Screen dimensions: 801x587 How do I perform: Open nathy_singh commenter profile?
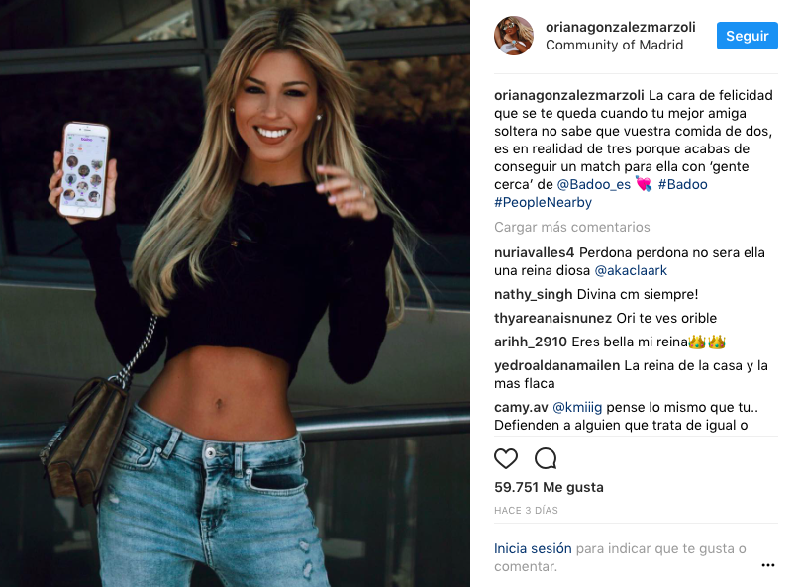pos(533,295)
